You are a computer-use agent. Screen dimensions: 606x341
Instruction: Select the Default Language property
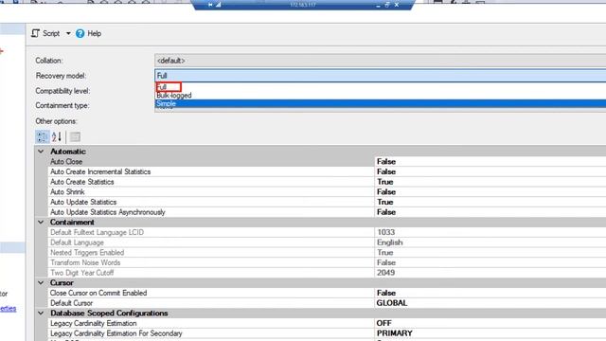[211, 242]
